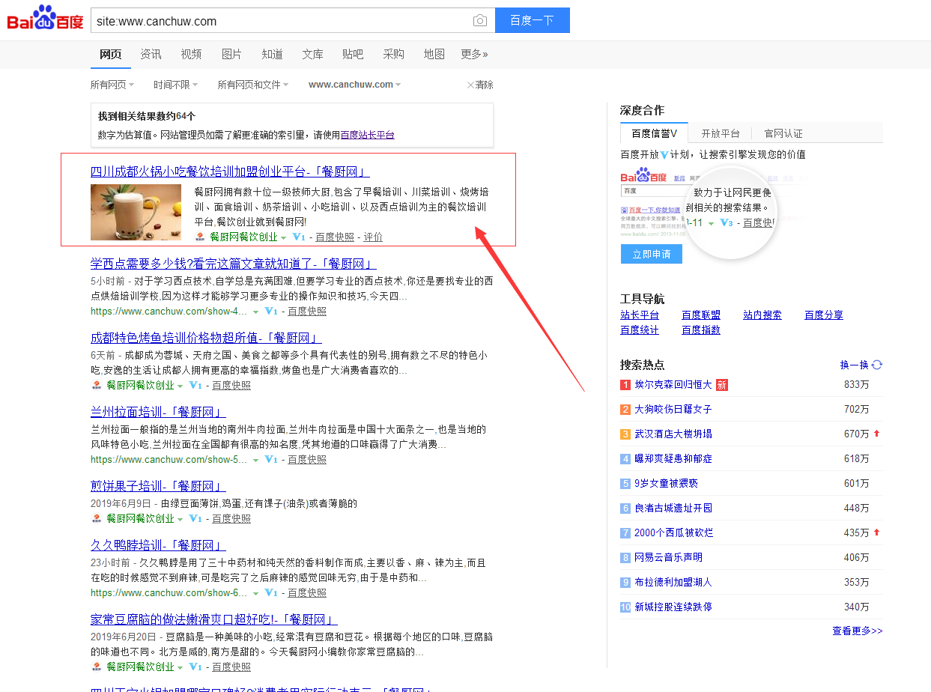Open 四川成都火锅小吃餐饮培训 result title

point(230,172)
